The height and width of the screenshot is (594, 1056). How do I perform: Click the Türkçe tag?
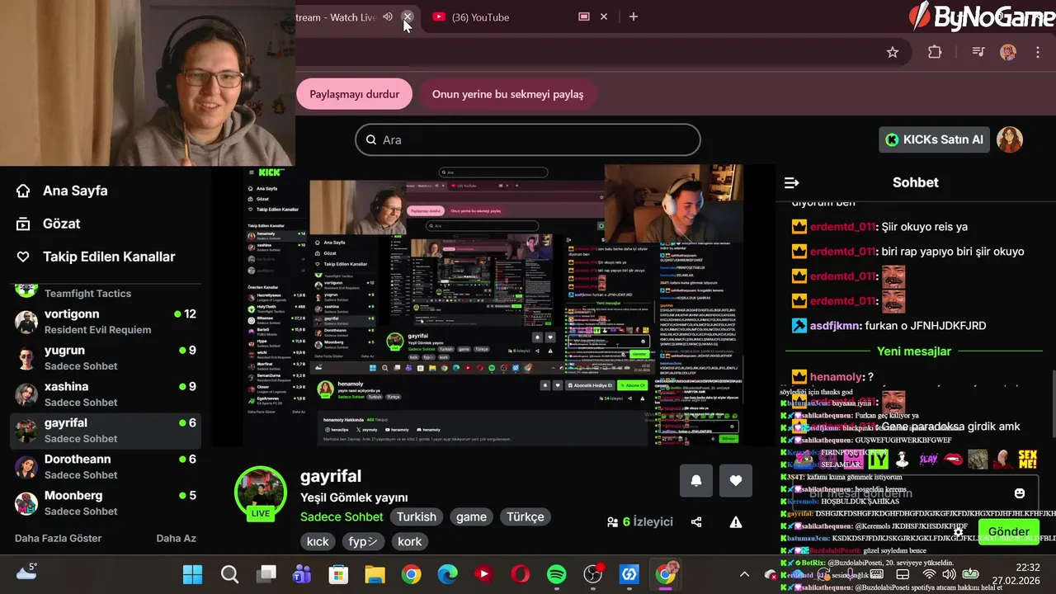click(526, 516)
